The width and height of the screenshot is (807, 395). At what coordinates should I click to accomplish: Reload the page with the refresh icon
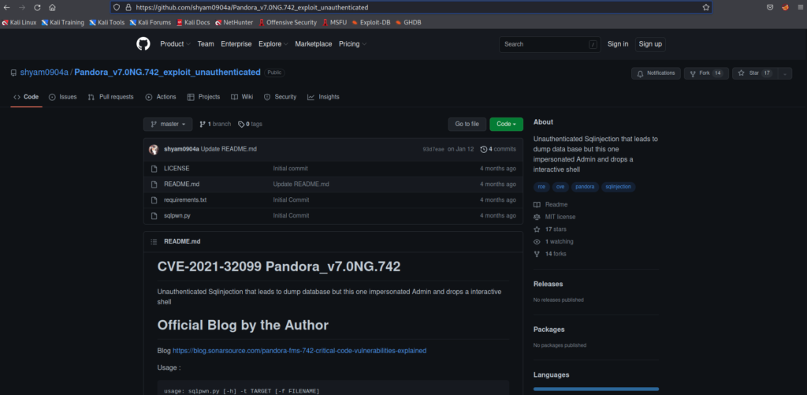click(x=37, y=8)
